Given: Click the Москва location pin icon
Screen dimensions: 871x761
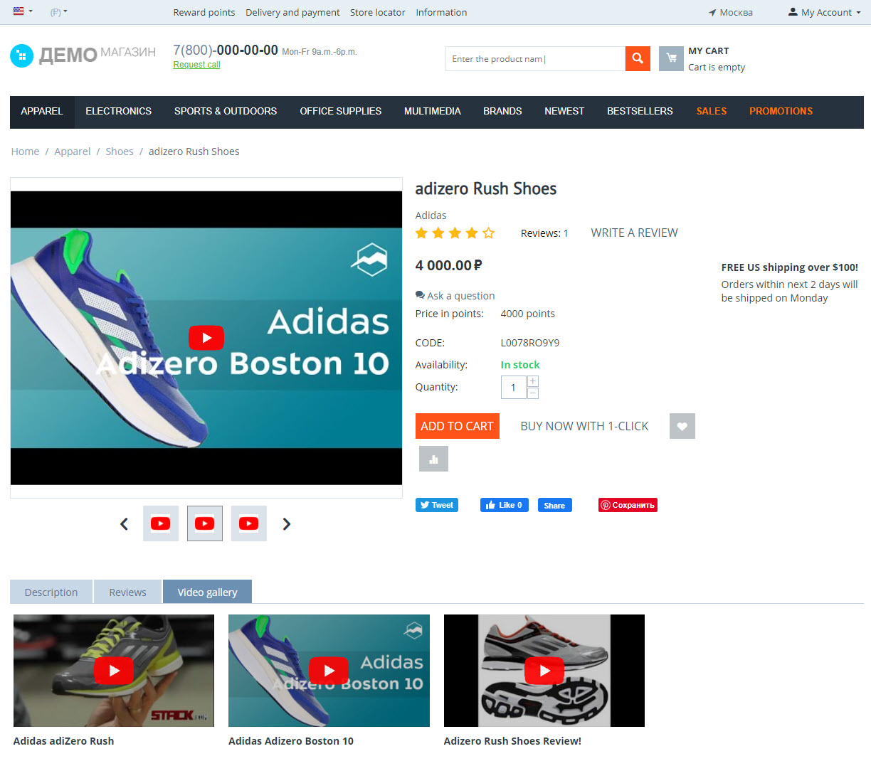Looking at the screenshot, I should tap(712, 11).
